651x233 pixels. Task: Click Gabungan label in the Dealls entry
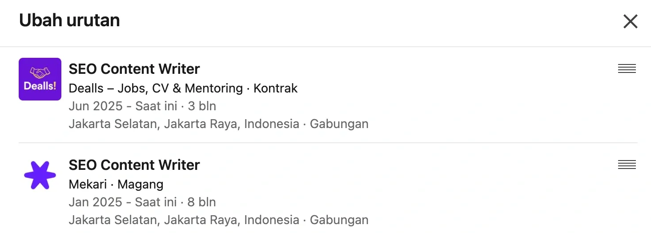[339, 124]
